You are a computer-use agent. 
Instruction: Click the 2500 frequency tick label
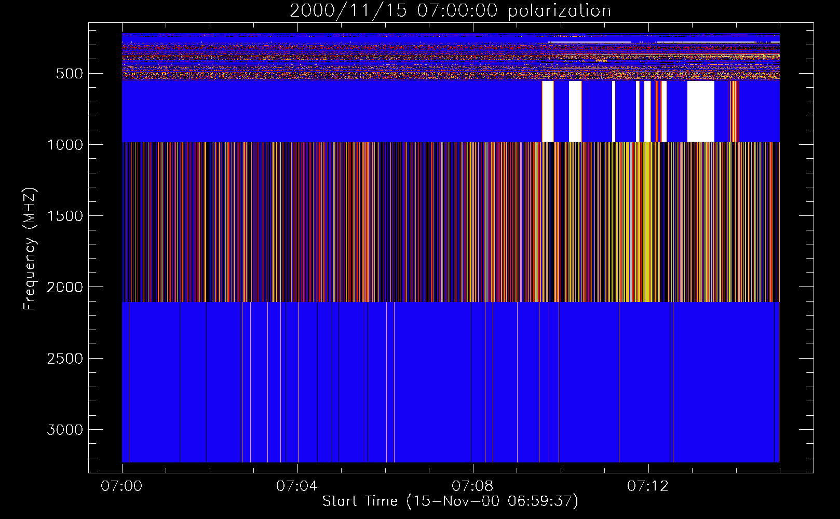(65, 359)
